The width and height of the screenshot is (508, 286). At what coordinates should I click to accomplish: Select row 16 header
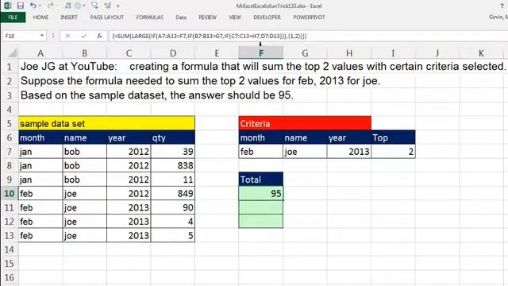(x=9, y=277)
